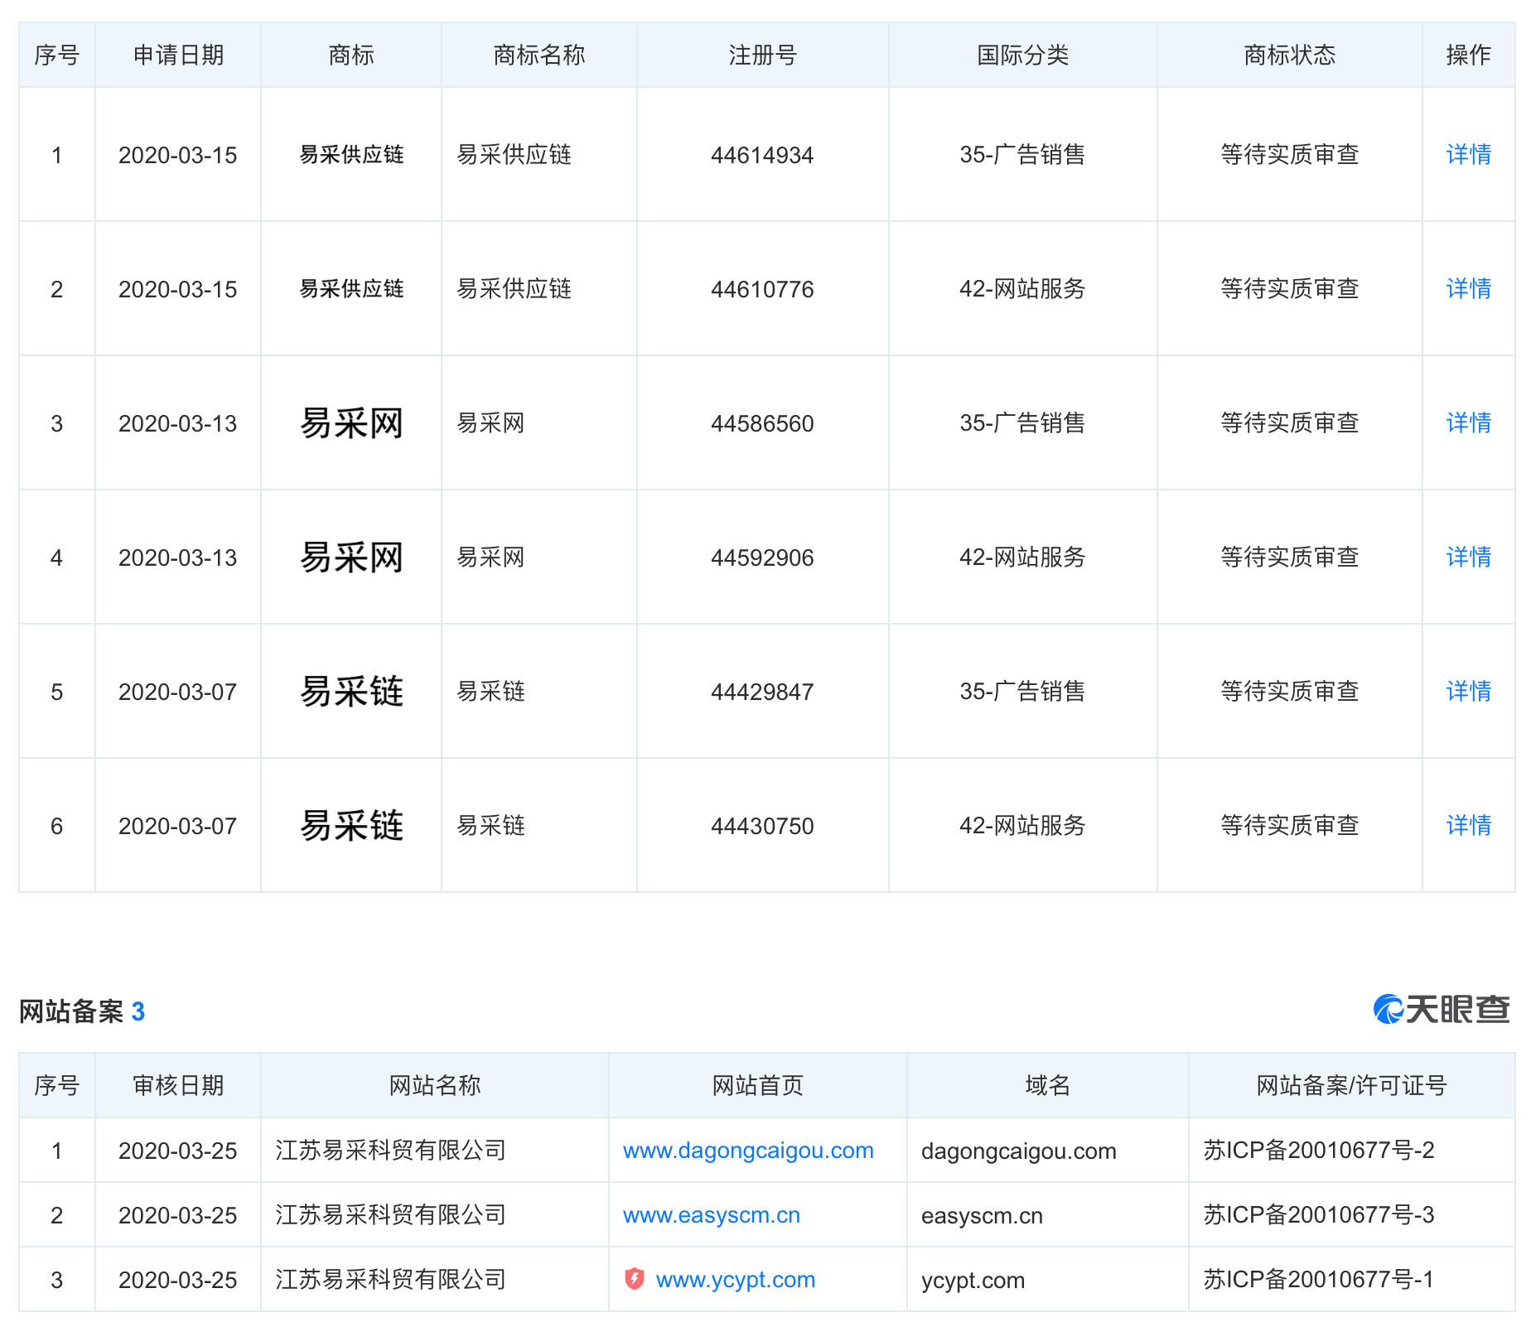Select registration number 44614934
Screen dimensions: 1531x1327
point(762,155)
